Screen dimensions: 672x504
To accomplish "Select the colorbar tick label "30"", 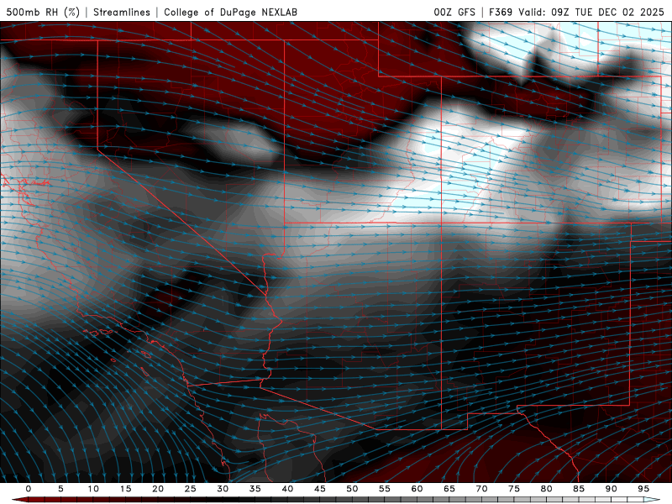I will click(223, 489).
